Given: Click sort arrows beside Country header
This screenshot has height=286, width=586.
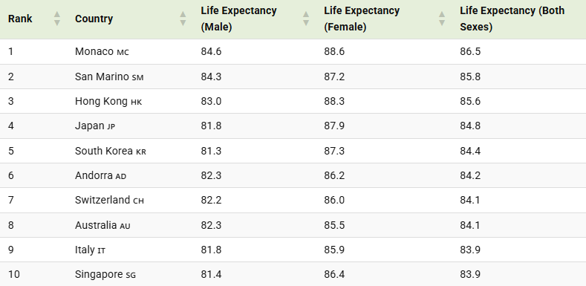Looking at the screenshot, I should (x=183, y=19).
